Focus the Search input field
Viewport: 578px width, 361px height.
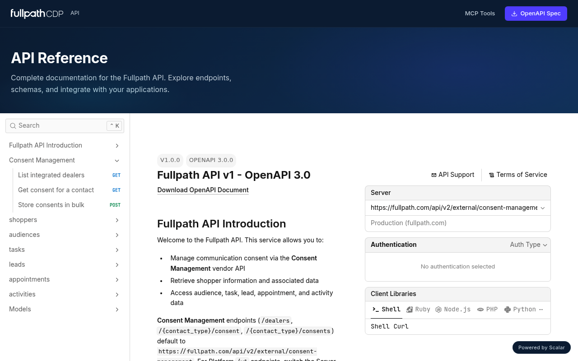(x=65, y=126)
